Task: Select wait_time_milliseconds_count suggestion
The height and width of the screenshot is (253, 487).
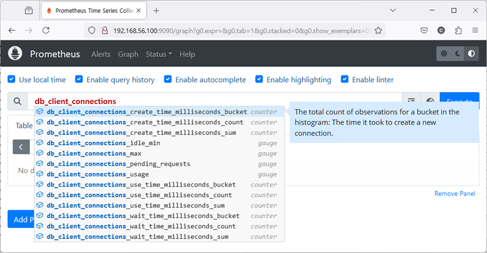Action: tap(160, 226)
